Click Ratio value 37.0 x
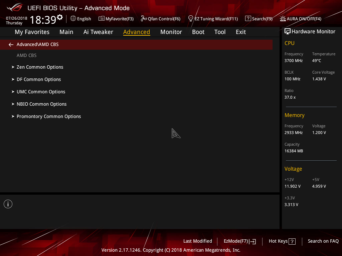Screen dimensions: 342x256 pos(290,97)
